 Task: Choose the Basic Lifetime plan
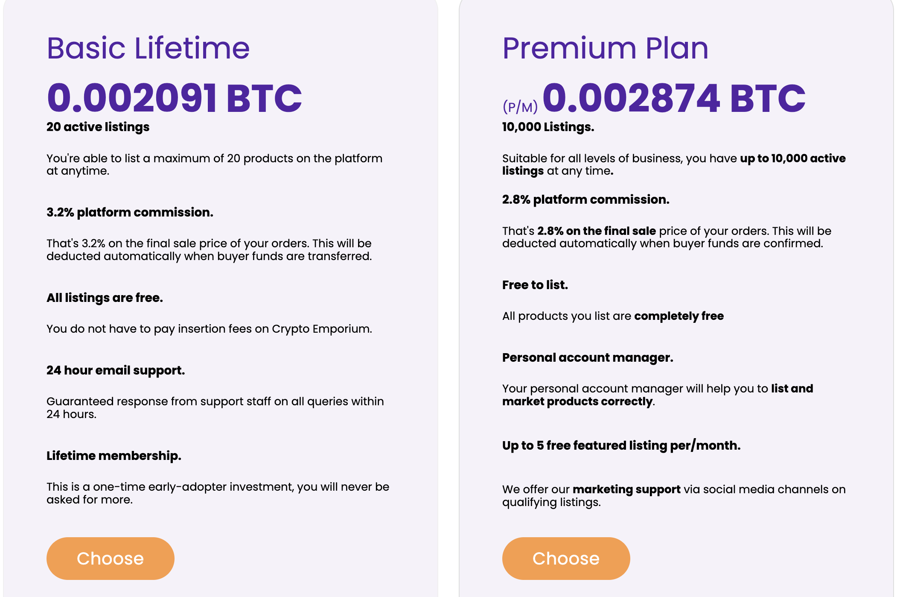click(110, 558)
